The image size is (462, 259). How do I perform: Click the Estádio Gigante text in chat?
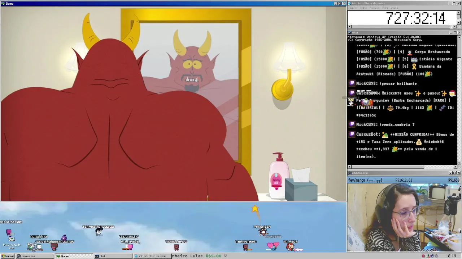click(436, 59)
